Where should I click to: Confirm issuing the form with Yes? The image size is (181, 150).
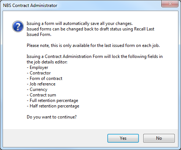123,138
